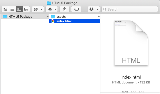Viewport: 160px width, 94px height.
Task: Select the index.html file
Action: tap(75, 21)
